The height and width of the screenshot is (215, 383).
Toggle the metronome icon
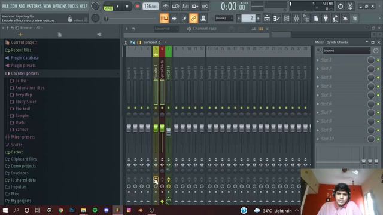(x=166, y=6)
